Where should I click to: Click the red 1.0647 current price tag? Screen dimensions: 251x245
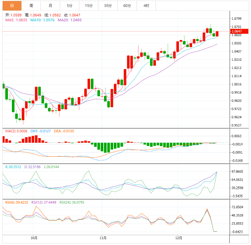pyautogui.click(x=237, y=31)
